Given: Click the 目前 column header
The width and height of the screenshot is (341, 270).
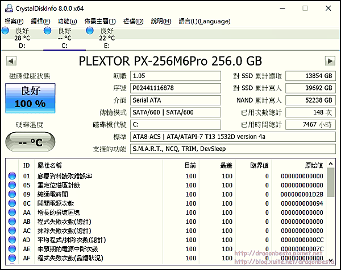Looking at the screenshot, I should coord(181,165).
